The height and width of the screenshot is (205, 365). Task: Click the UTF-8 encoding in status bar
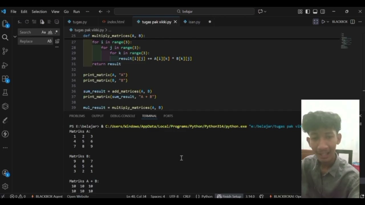click(174, 196)
